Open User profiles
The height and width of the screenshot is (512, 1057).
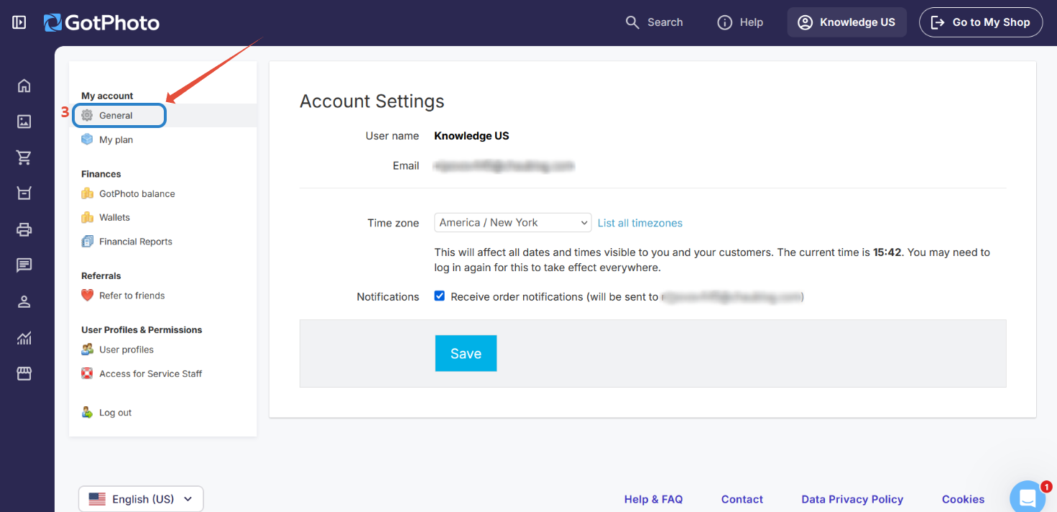pos(117,349)
